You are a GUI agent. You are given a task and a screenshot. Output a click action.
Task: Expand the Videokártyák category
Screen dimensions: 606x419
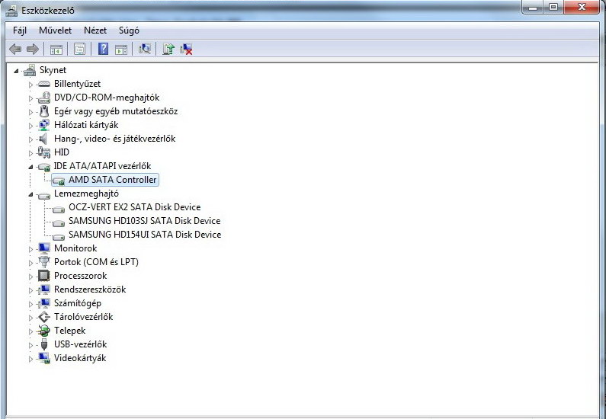point(31,359)
